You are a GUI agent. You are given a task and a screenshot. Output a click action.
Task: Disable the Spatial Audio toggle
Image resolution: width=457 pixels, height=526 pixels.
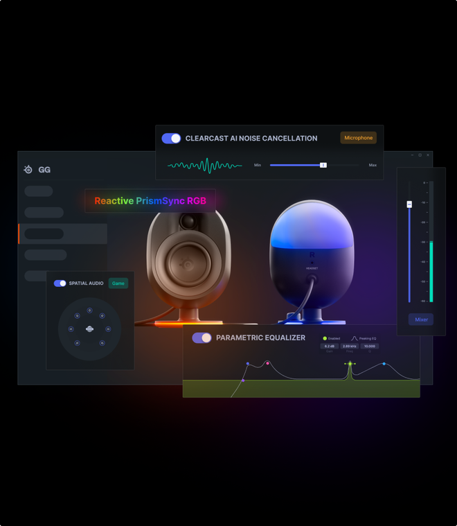(60, 283)
